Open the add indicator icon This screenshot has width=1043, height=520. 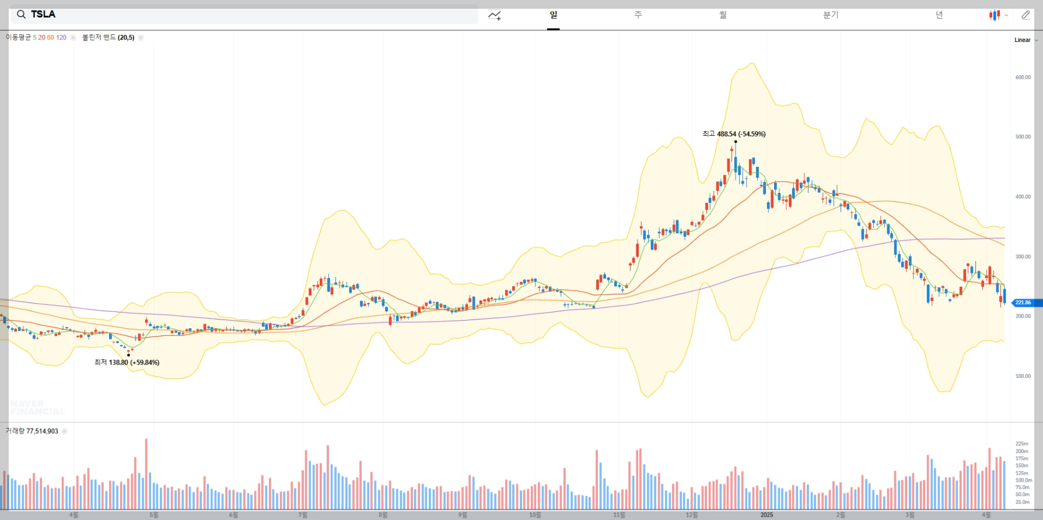click(495, 15)
